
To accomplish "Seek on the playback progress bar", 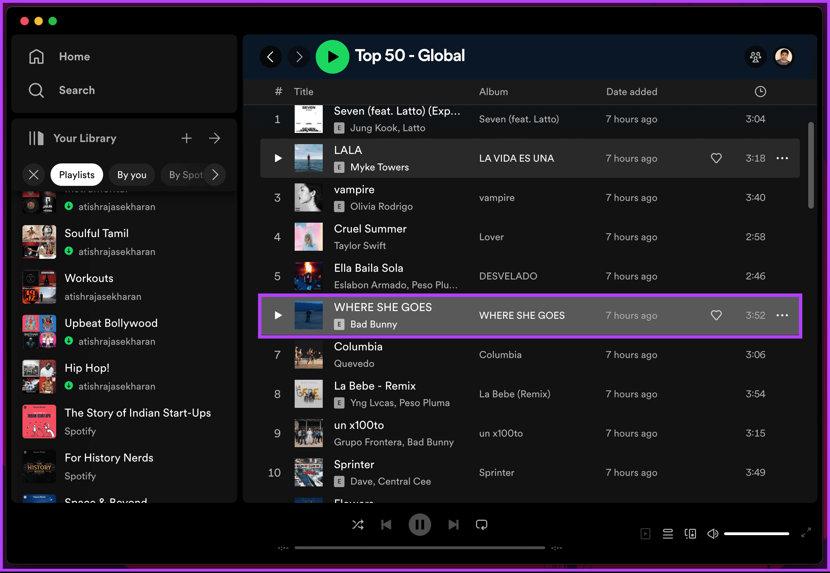I will coord(420,548).
